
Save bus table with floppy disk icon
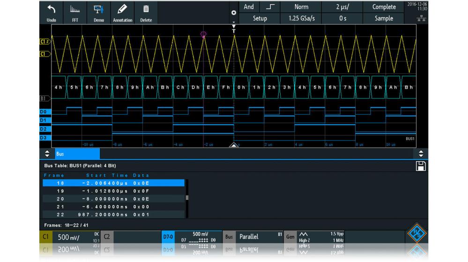click(421, 166)
